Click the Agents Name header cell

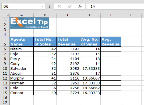22,42
